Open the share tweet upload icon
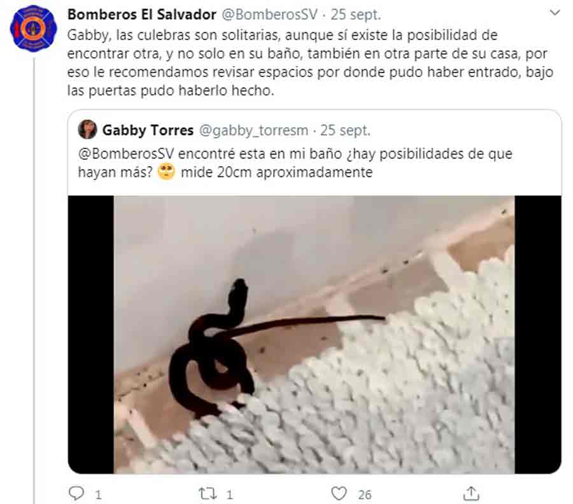Image resolution: width=573 pixels, height=504 pixels. click(x=471, y=493)
